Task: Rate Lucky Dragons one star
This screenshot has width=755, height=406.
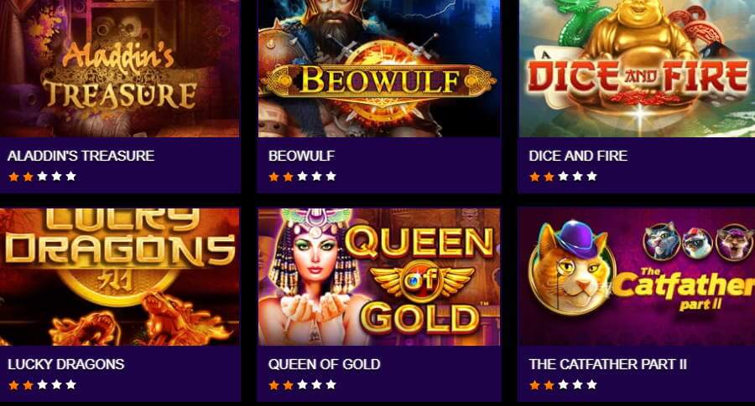Action: pos(14,385)
